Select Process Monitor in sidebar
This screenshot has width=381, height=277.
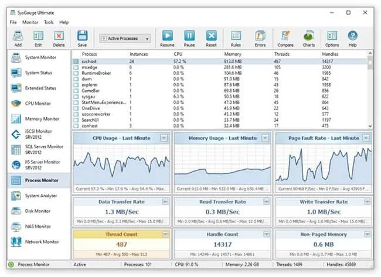39,180
